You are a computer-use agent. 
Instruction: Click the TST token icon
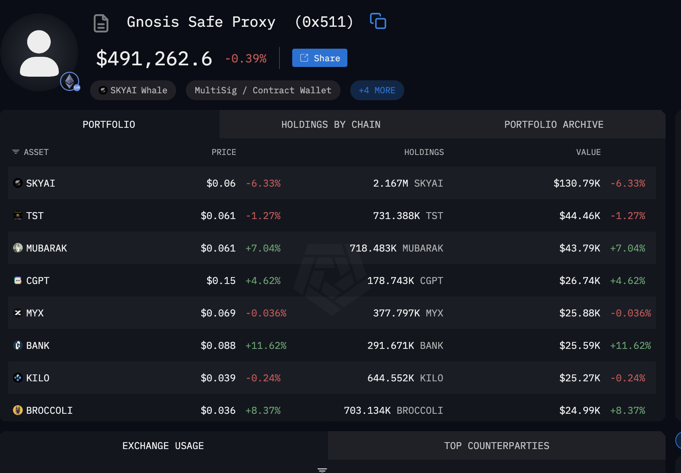17,215
